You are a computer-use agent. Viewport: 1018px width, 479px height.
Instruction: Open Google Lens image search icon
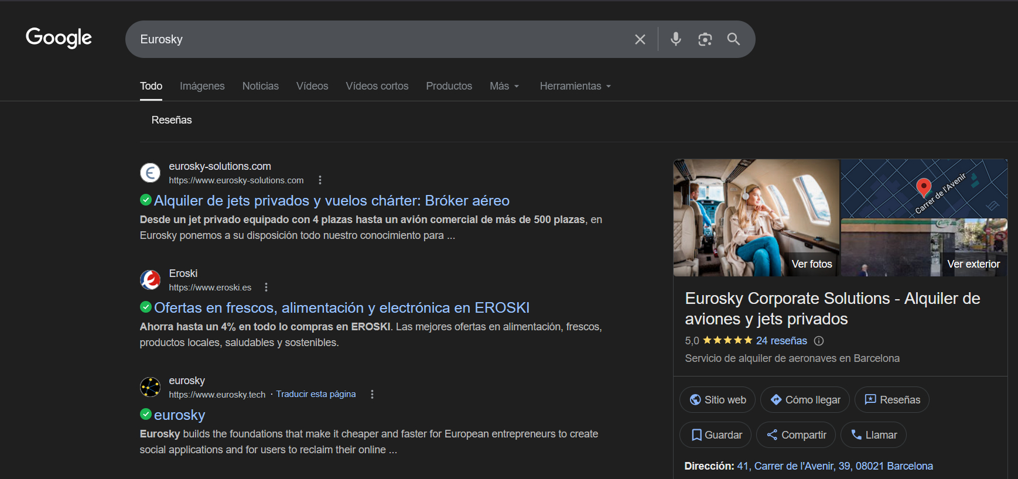705,39
